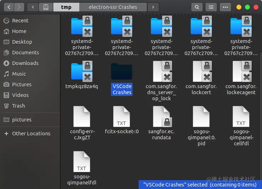Open Other Locations in sidebar

[30, 134]
